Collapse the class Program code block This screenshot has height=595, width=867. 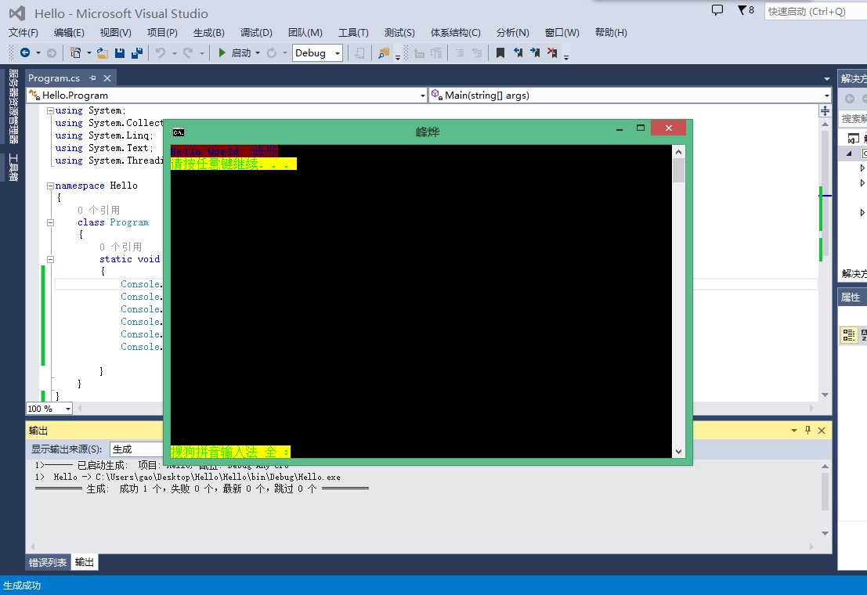pos(50,223)
